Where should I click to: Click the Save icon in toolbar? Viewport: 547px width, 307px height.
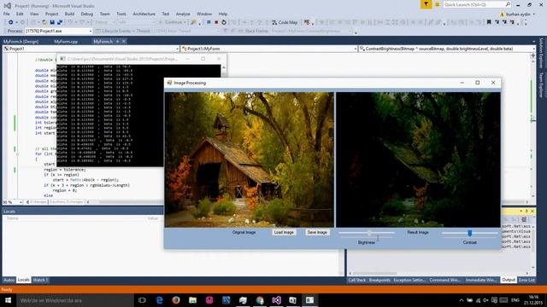tap(52, 22)
